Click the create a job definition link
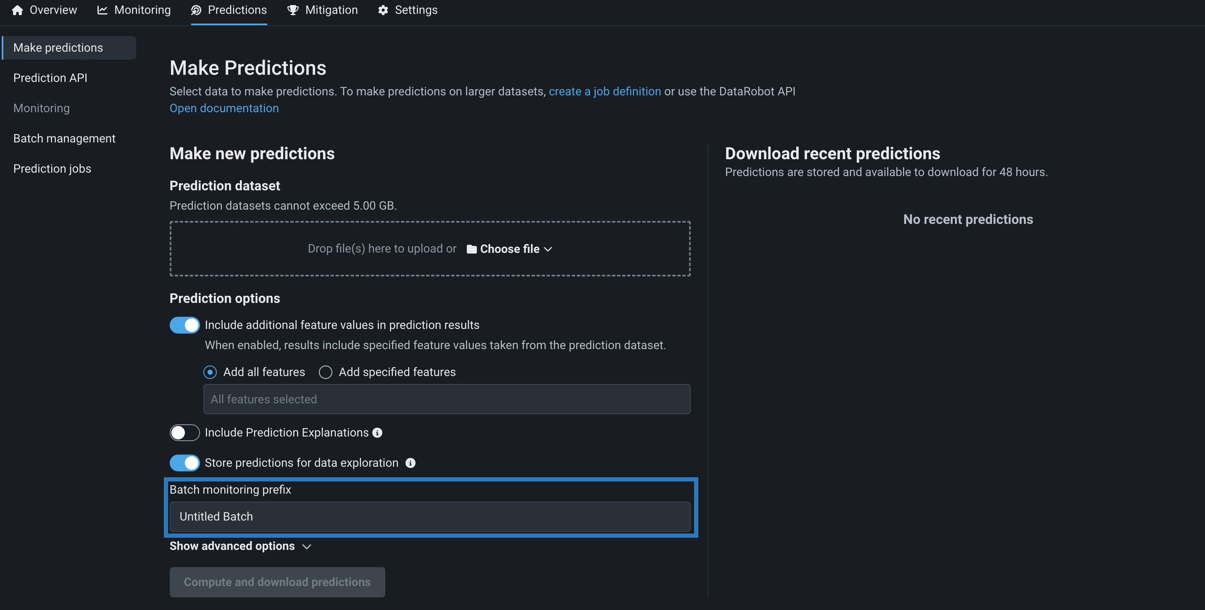The image size is (1205, 610). [x=604, y=92]
